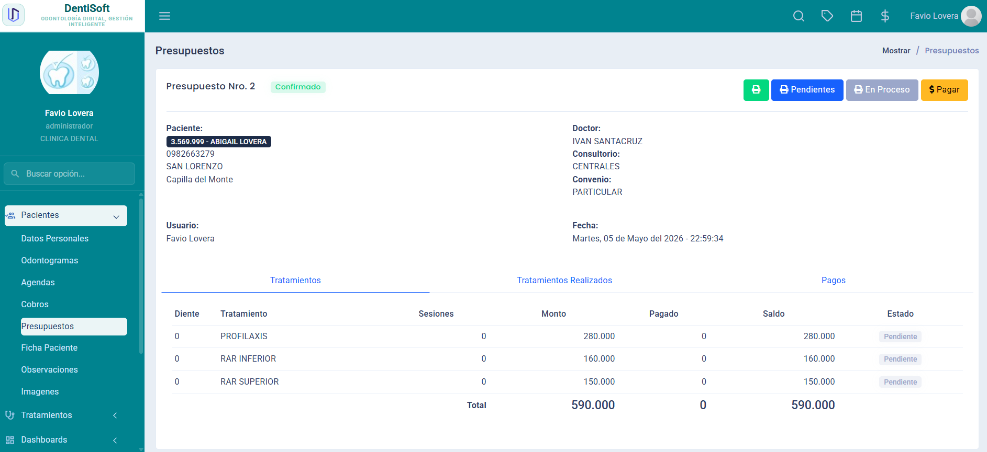Click the Presupuestos breadcrumb link

[x=952, y=51]
